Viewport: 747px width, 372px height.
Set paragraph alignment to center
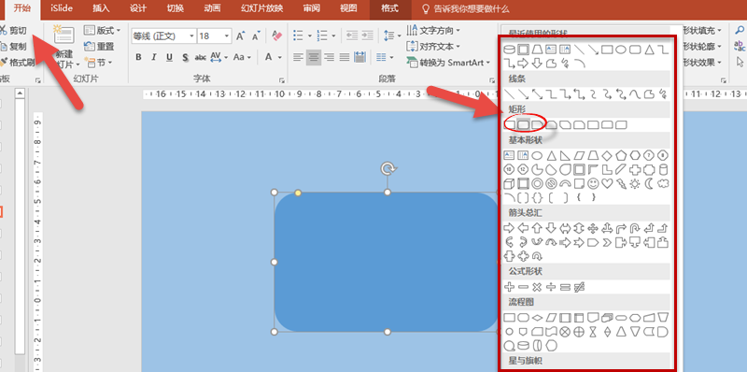(x=314, y=57)
